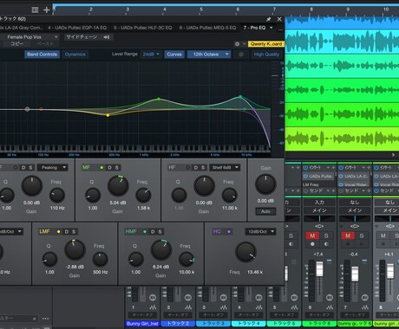
Task: Click channel 7 channel editor icon
Action: coord(365,297)
